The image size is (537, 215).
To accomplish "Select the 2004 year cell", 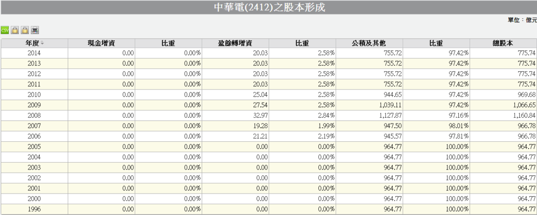I will click(34, 157).
